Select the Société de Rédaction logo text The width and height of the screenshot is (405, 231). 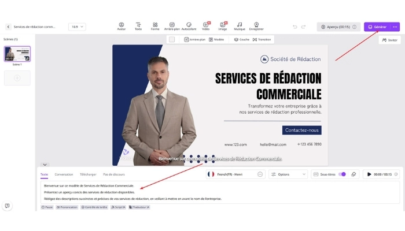(x=296, y=59)
